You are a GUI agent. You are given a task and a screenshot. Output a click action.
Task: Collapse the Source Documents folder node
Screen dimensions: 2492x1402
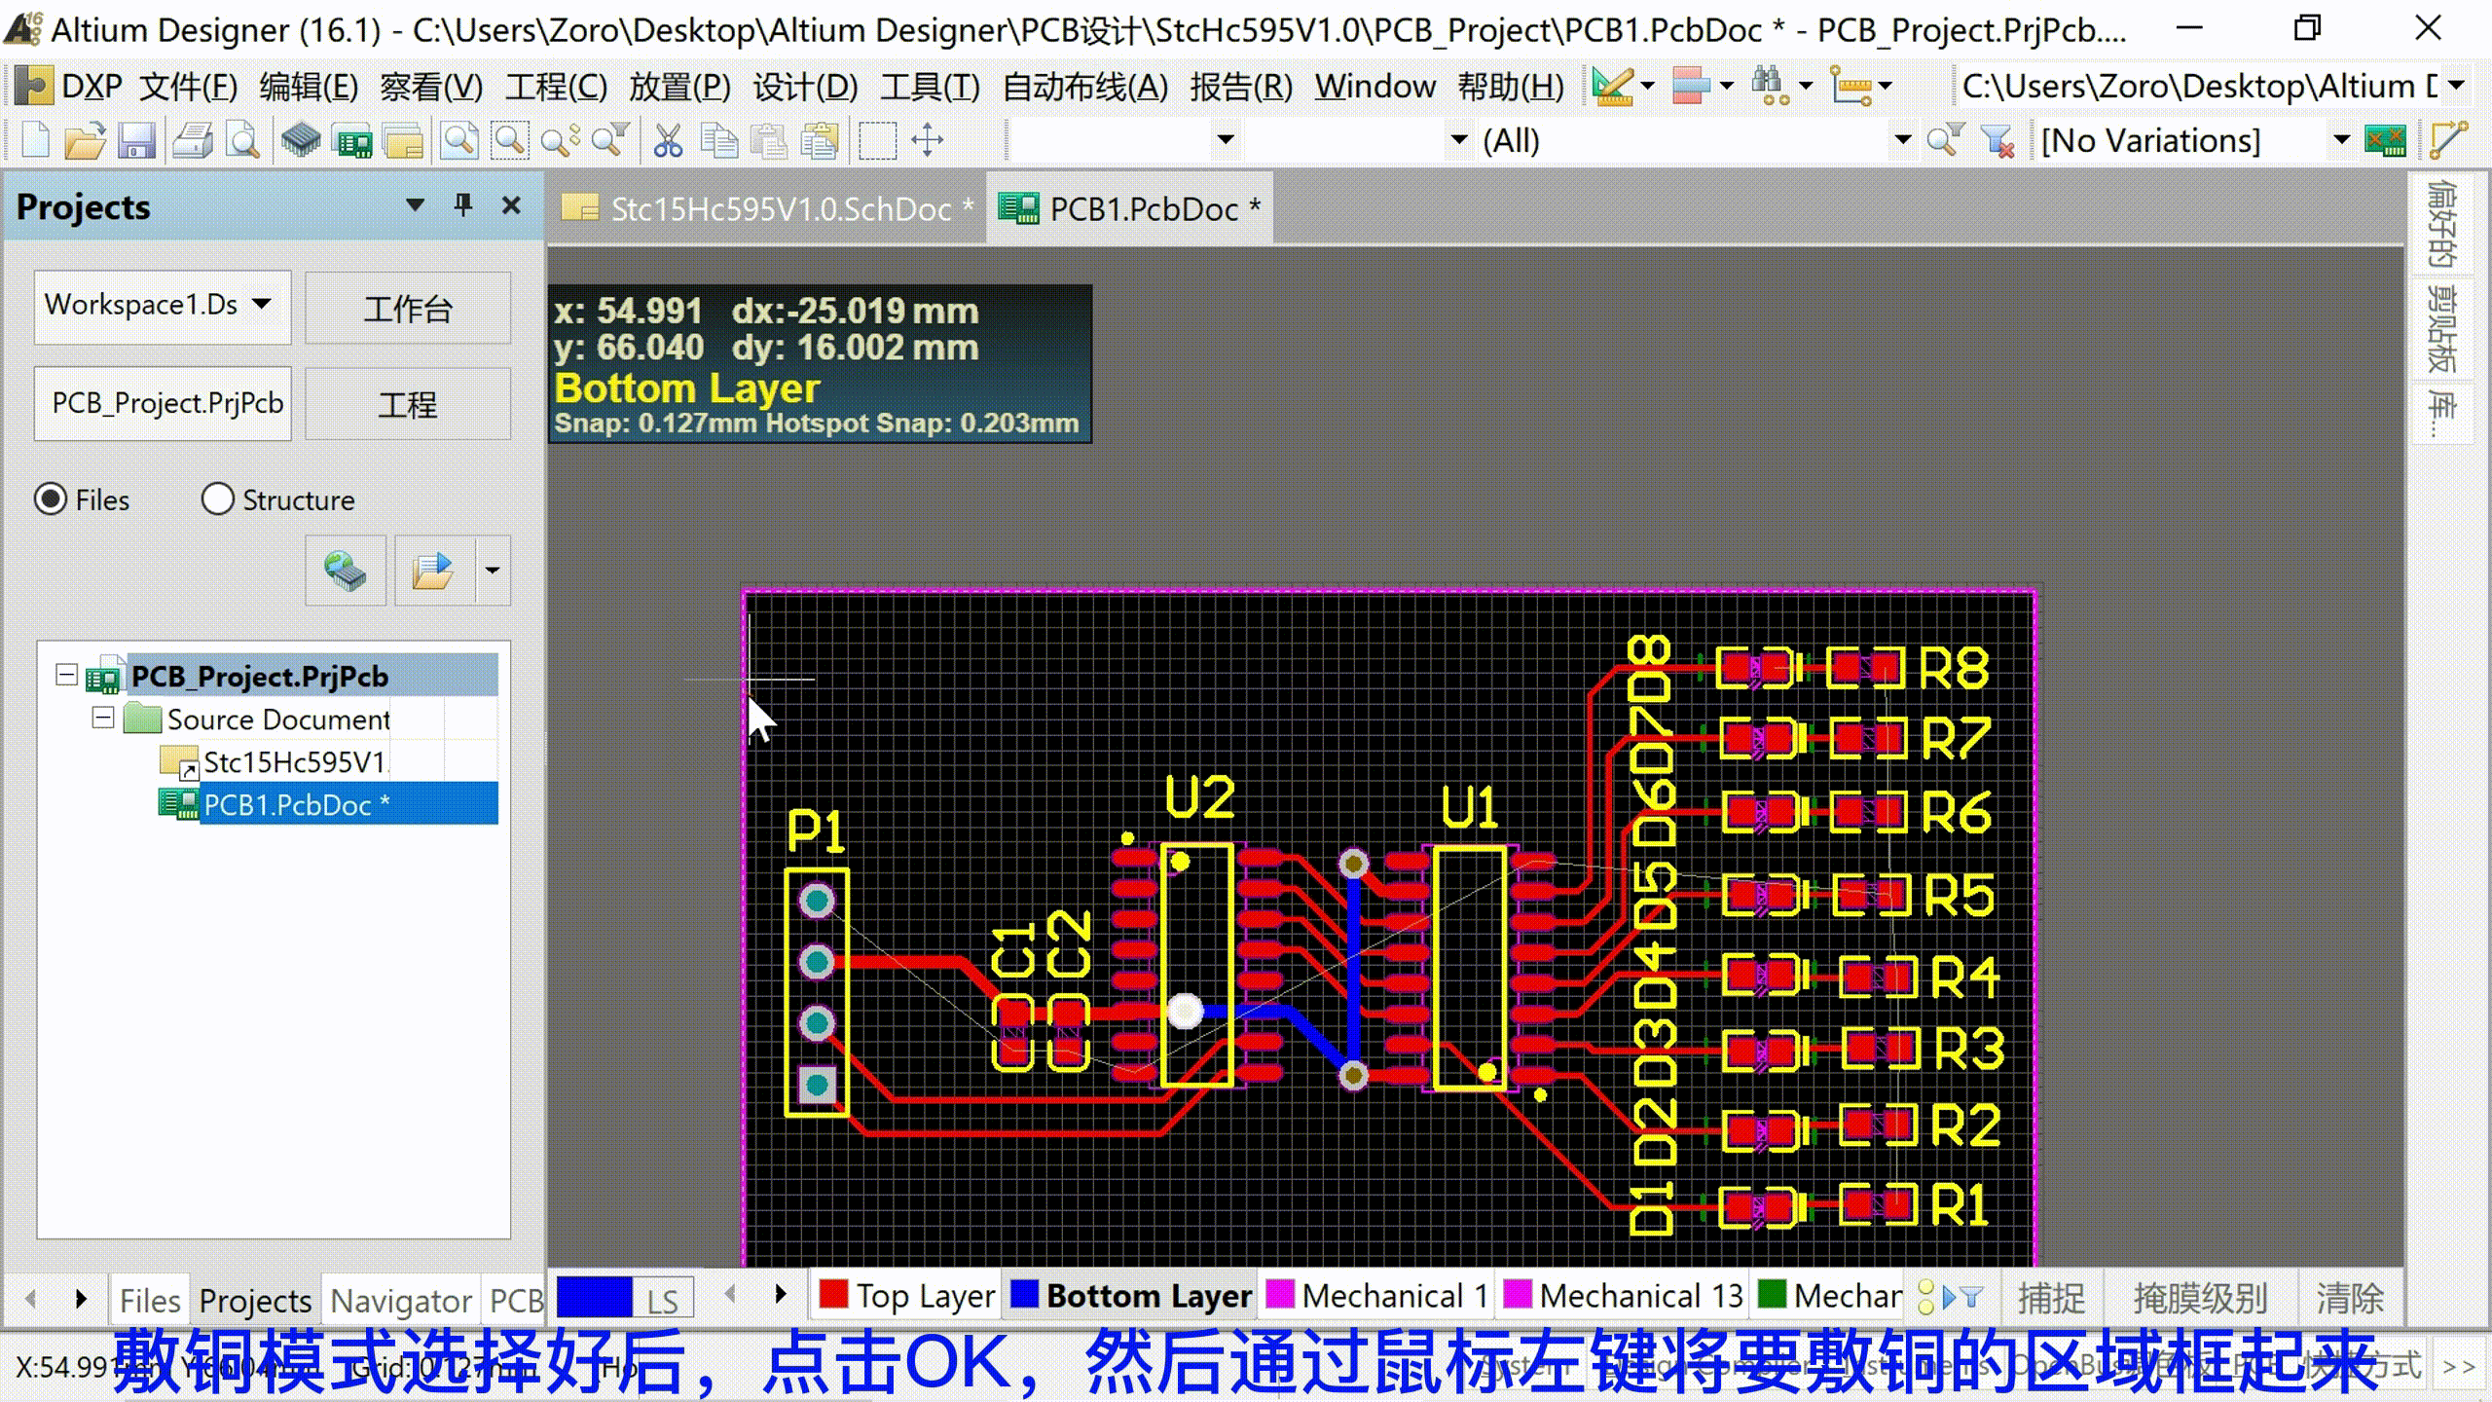coord(103,719)
